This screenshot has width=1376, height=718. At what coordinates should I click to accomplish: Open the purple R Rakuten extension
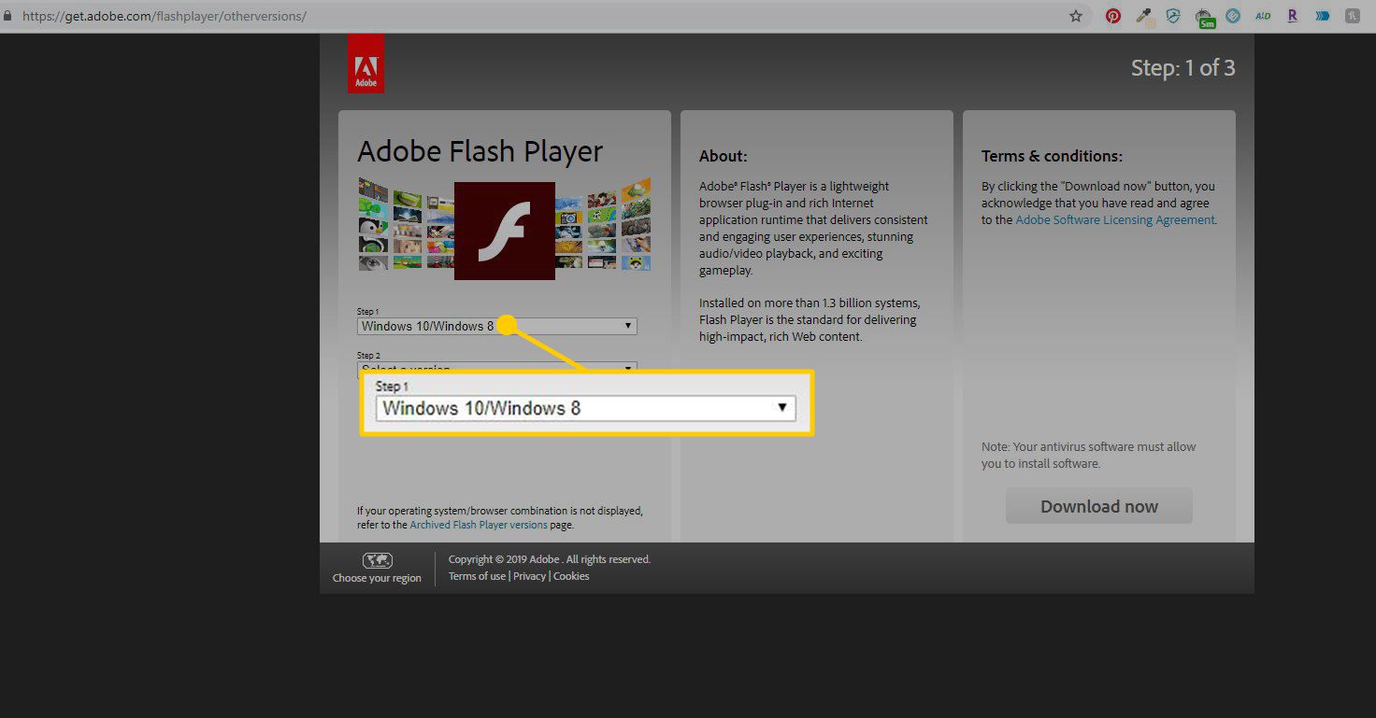(x=1293, y=16)
